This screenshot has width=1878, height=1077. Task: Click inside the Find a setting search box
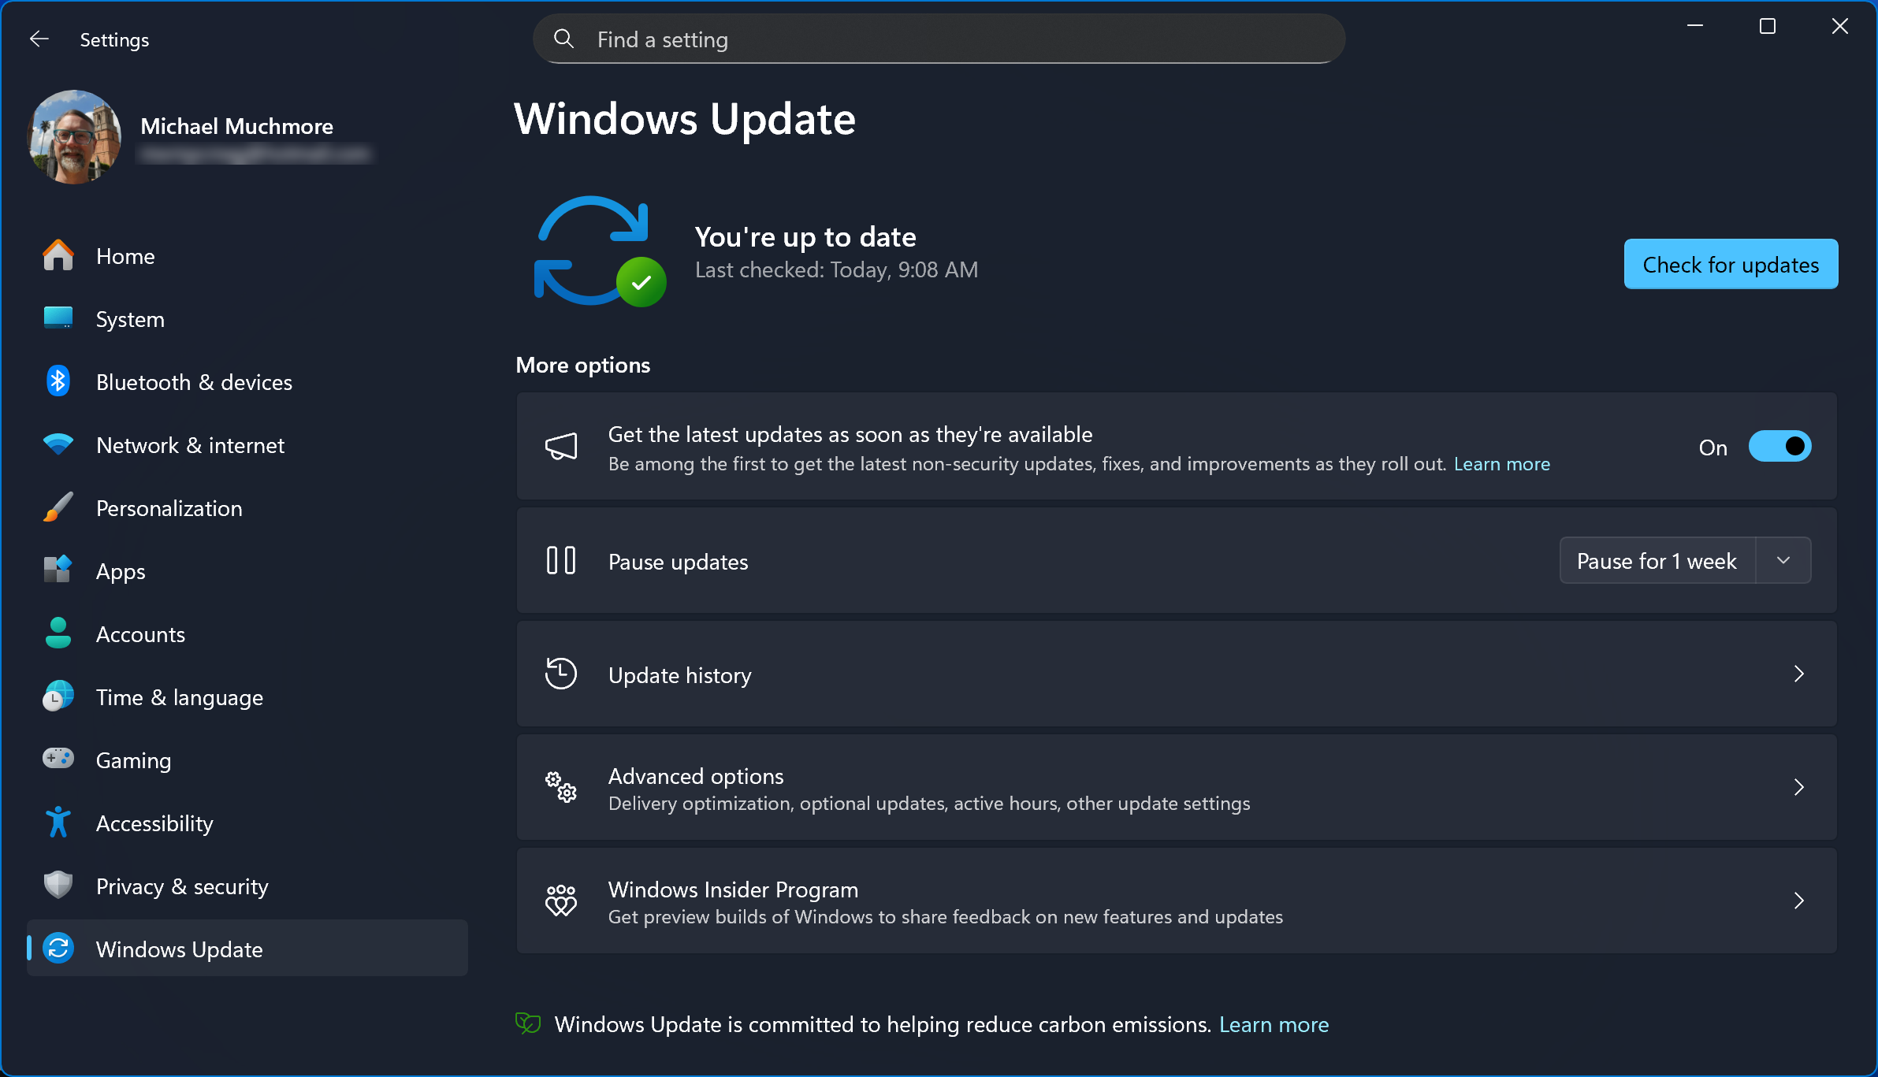coord(938,39)
